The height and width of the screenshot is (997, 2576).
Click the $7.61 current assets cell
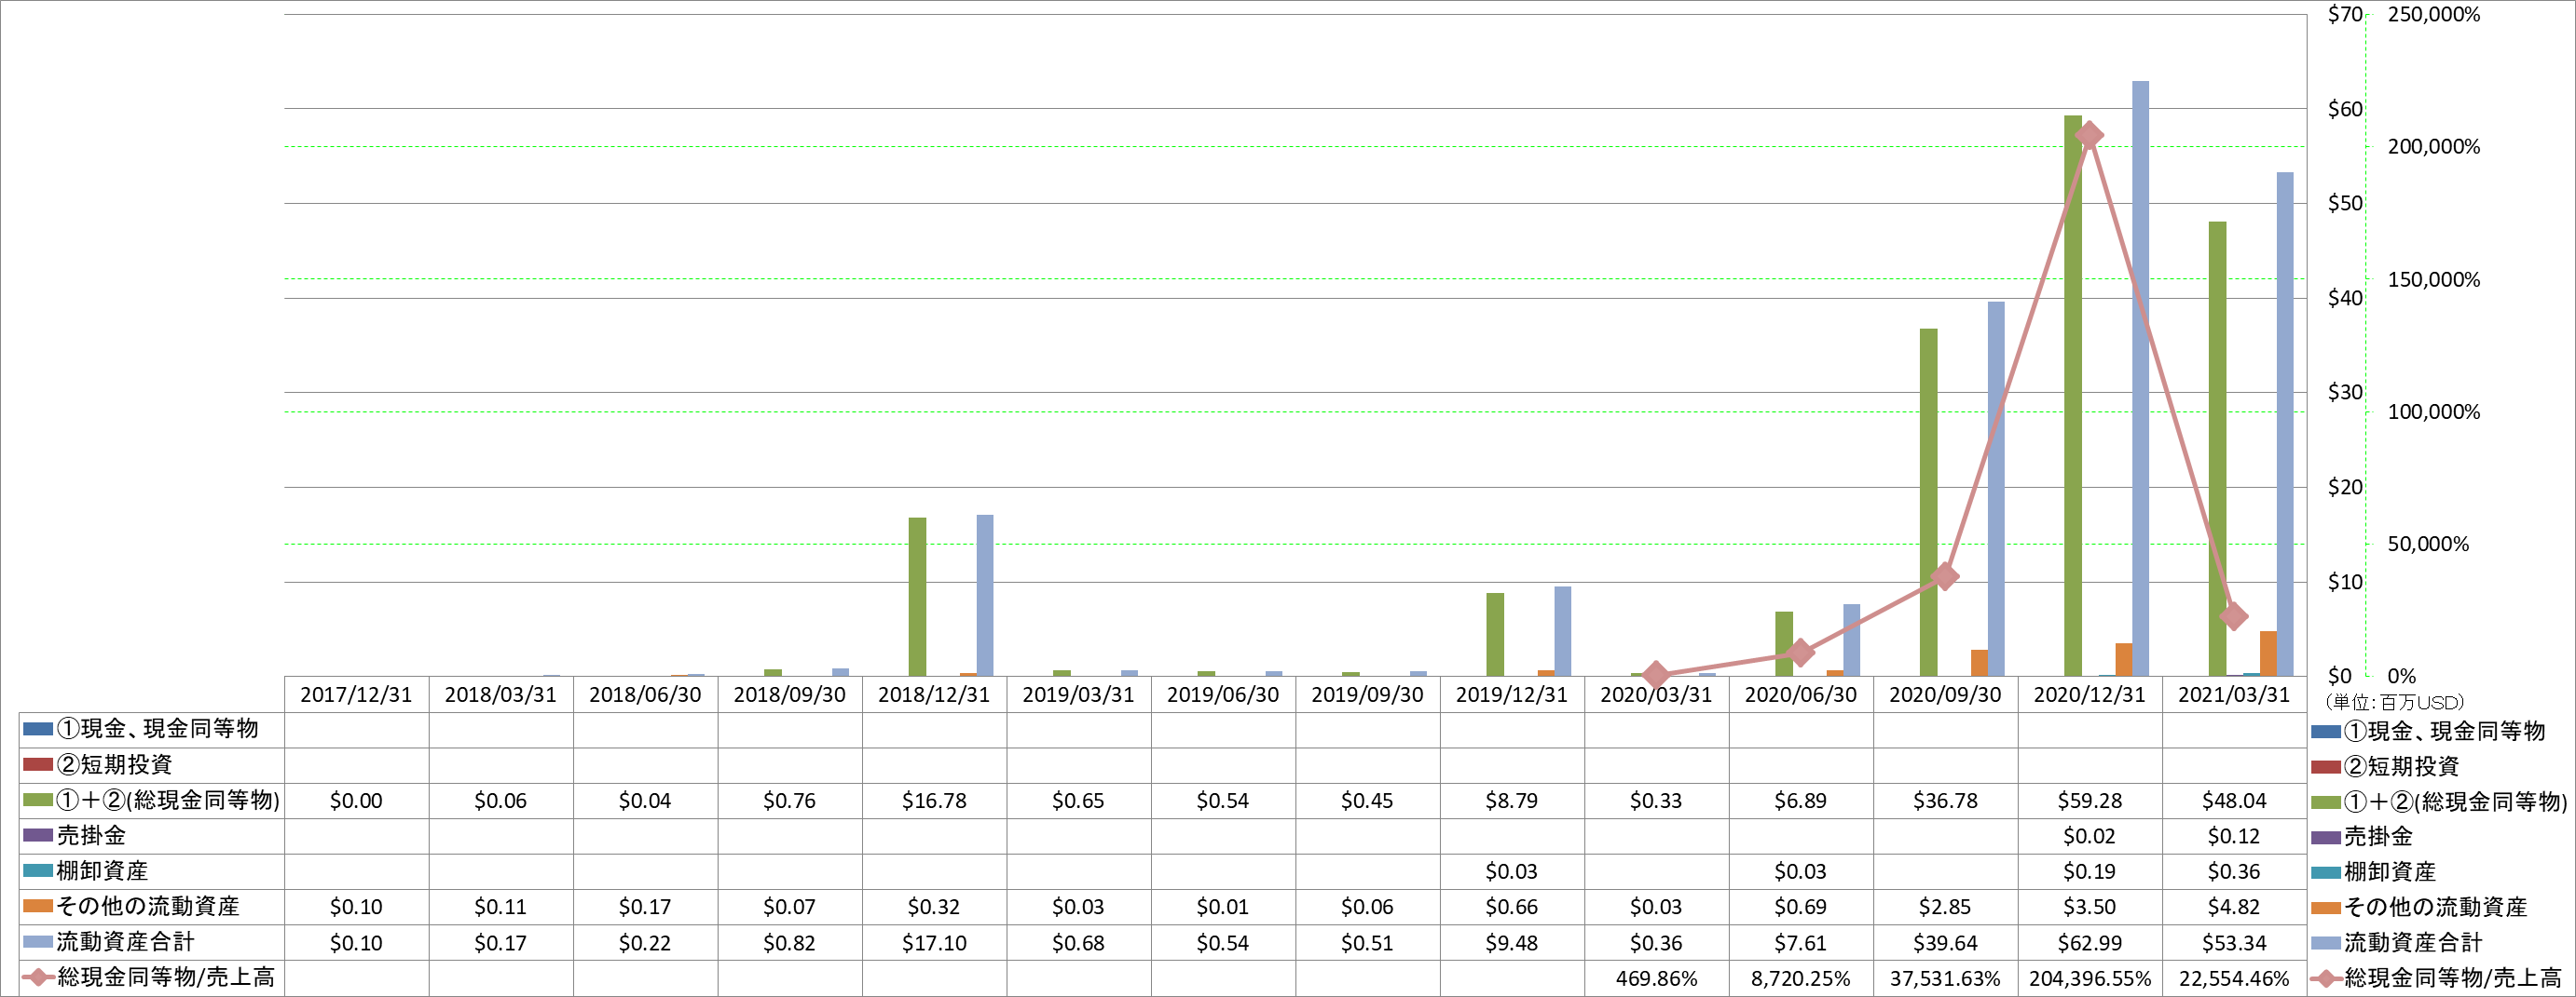(x=1800, y=943)
